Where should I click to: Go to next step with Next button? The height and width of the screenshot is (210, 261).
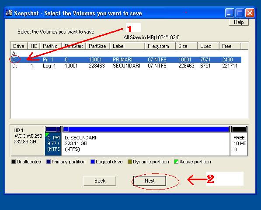[x=150, y=181]
